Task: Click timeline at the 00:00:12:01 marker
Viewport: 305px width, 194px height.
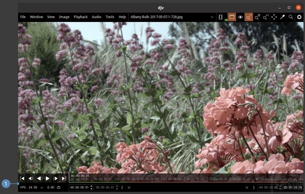Action: click(172, 179)
